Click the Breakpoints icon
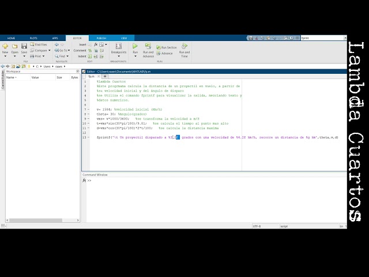 (119, 46)
